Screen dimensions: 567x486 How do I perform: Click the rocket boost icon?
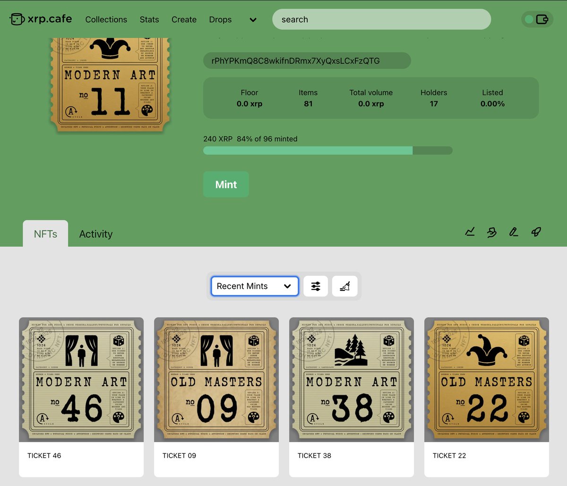pyautogui.click(x=536, y=232)
